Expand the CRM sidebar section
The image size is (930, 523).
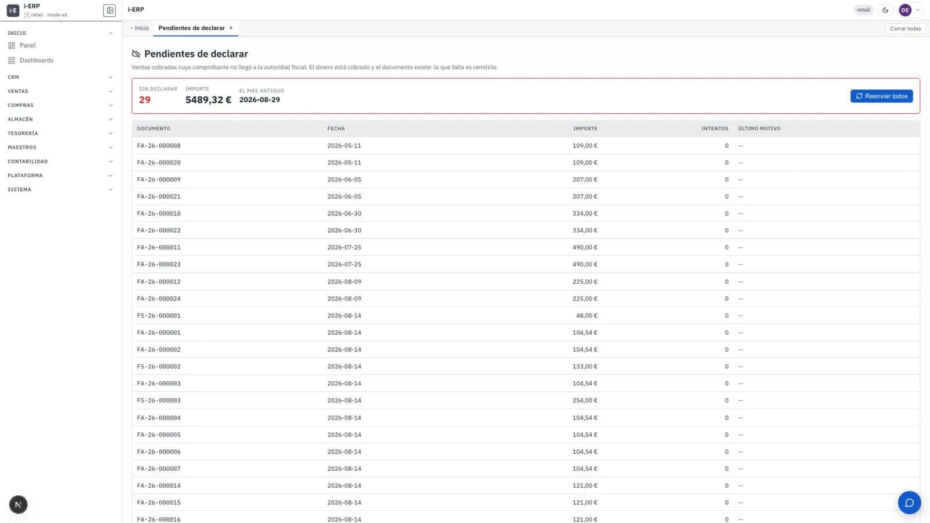[x=60, y=77]
